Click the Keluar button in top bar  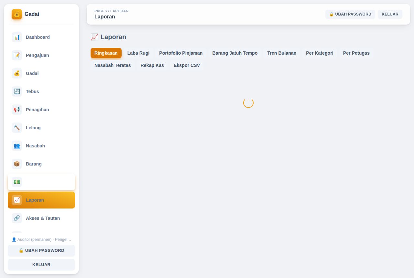pos(390,14)
